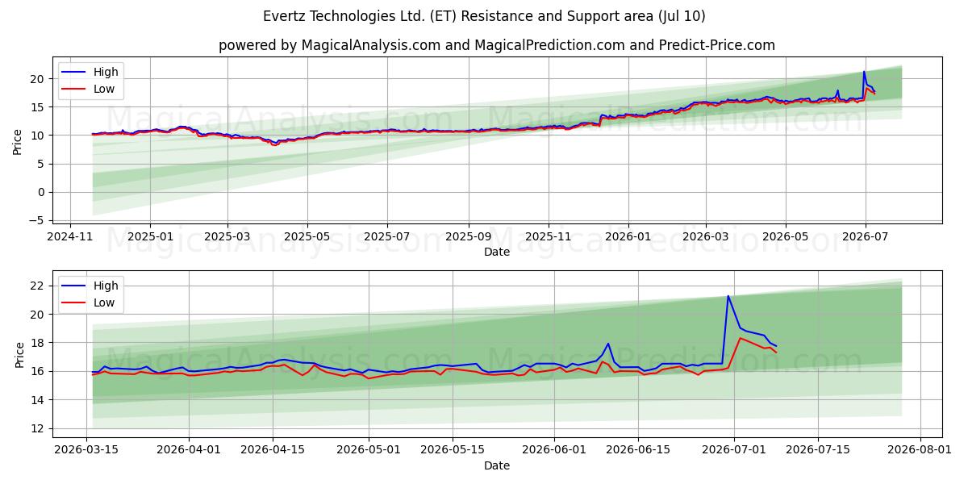Click the '2026-01' date tick label
Screen dimensions: 968x484
coord(628,236)
